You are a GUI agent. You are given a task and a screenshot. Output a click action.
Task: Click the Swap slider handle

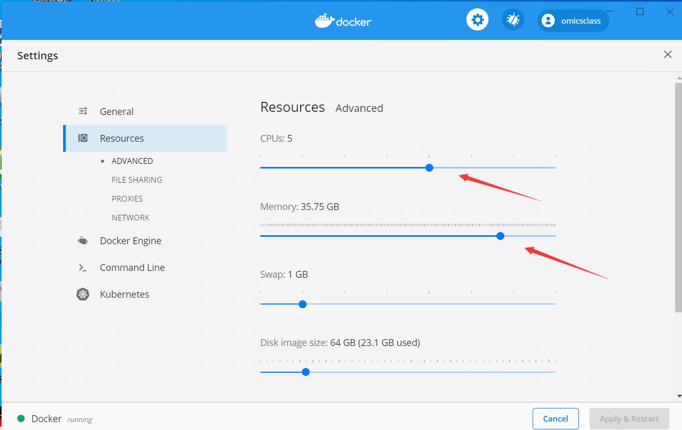tap(302, 304)
